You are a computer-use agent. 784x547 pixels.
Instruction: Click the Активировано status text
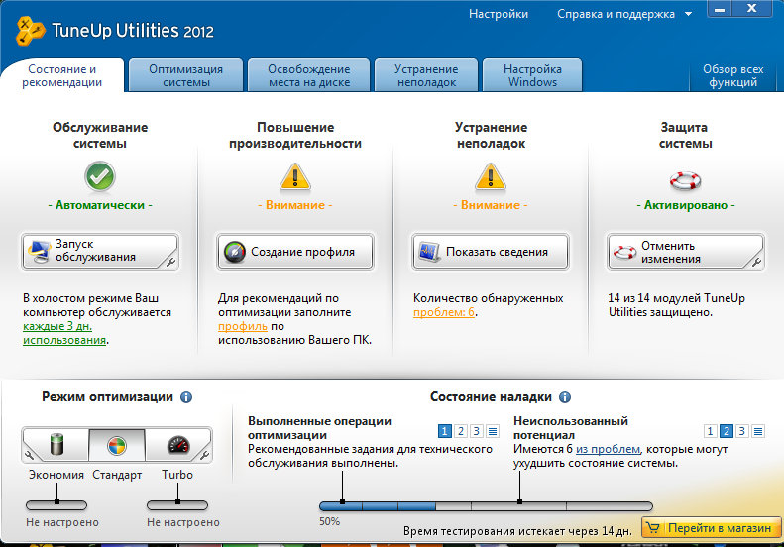(686, 205)
